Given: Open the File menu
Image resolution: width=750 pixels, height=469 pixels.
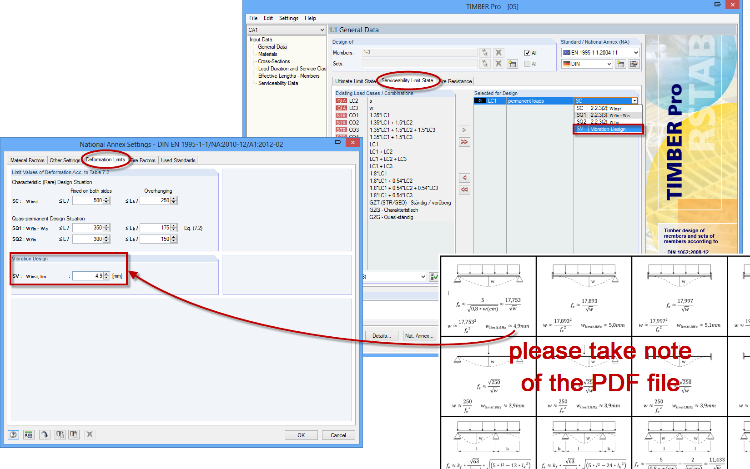Looking at the screenshot, I should coord(253,18).
